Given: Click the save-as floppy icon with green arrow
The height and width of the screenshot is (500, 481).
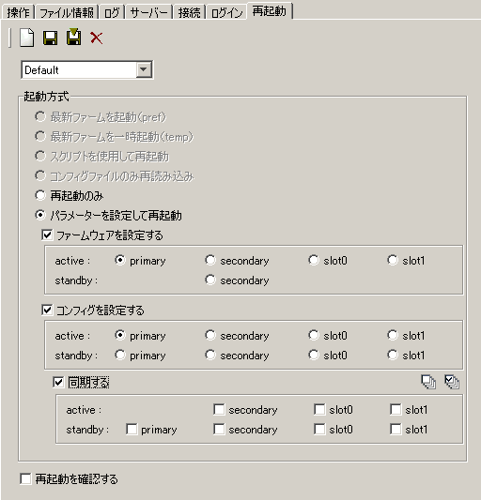Looking at the screenshot, I should 73,38.
